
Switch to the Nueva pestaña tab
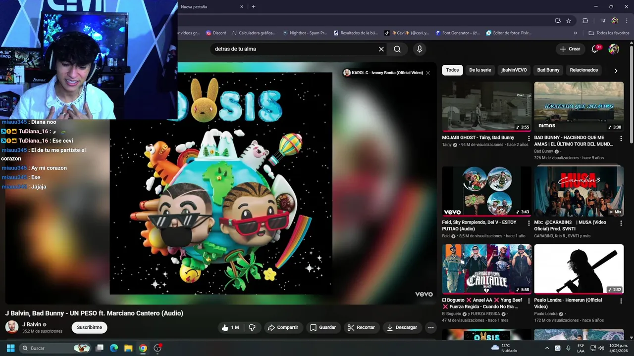(208, 7)
